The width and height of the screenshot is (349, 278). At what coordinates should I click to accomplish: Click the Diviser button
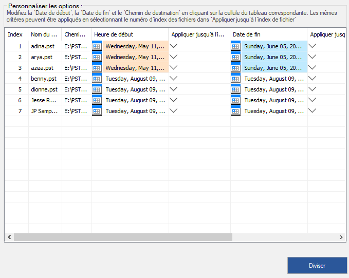pyautogui.click(x=317, y=266)
